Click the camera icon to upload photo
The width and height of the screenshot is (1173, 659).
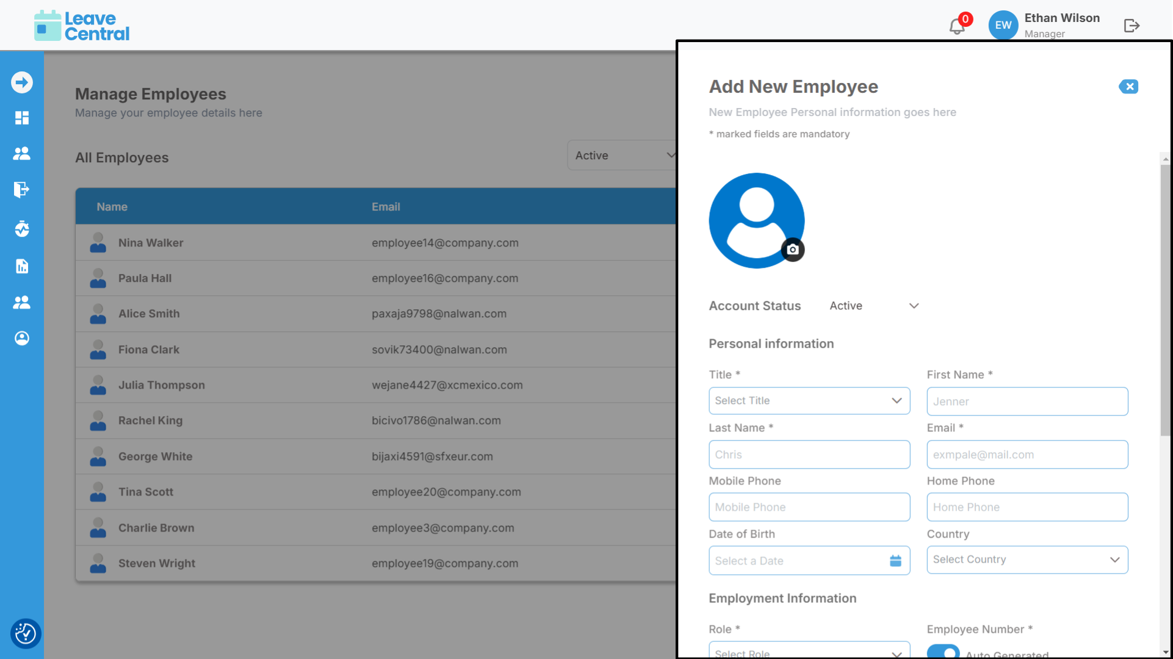coord(793,250)
